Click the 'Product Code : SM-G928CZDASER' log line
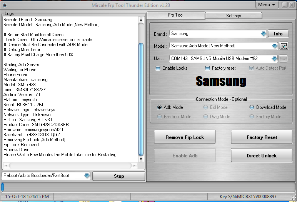297x202 pixels. coord(36,125)
